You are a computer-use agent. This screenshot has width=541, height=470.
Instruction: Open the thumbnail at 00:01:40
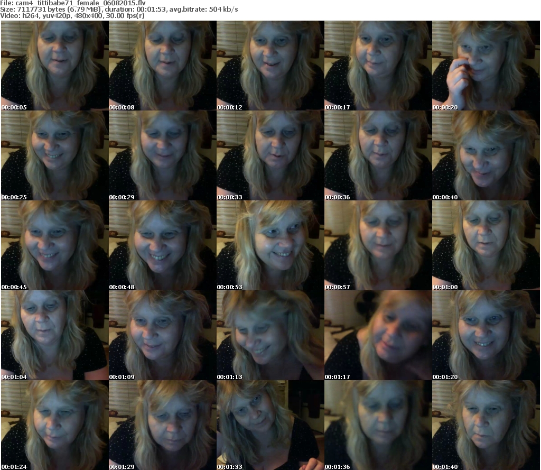pyautogui.click(x=486, y=425)
